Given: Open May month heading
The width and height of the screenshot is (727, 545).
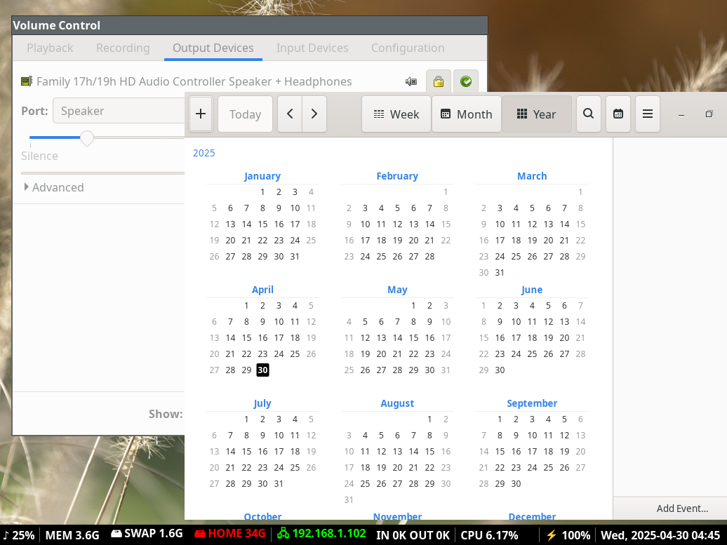Looking at the screenshot, I should 397,290.
